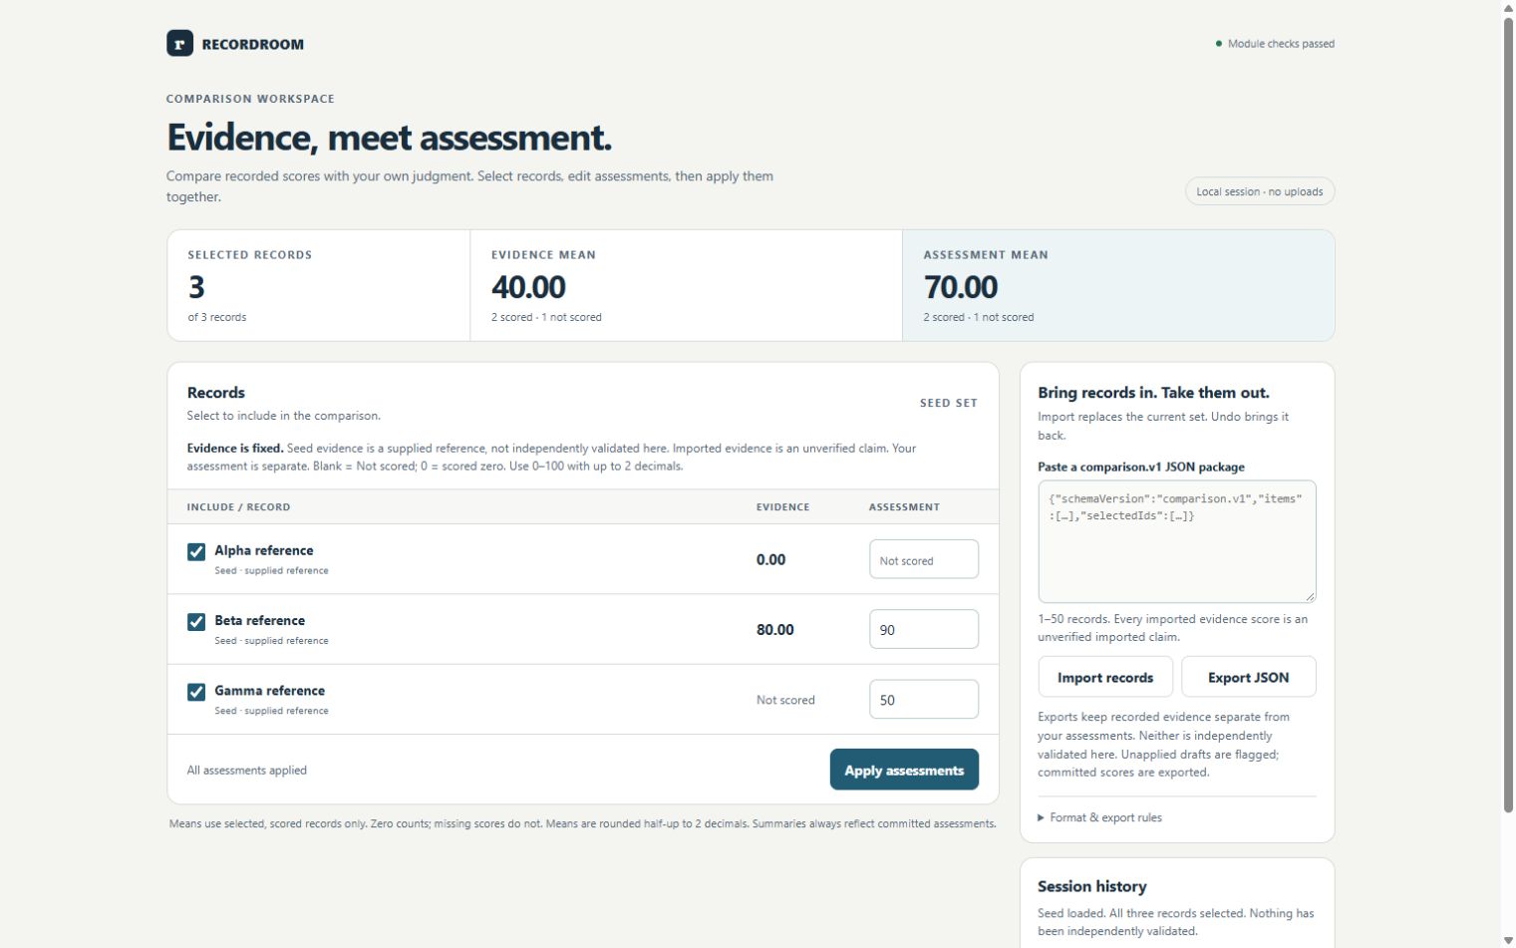
Task: Click Alpha's evidence score 0.00
Action: click(x=771, y=559)
